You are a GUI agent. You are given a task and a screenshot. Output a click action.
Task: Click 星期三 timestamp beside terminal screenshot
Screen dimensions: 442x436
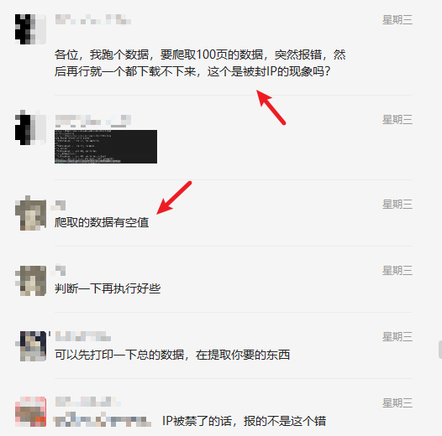397,120
